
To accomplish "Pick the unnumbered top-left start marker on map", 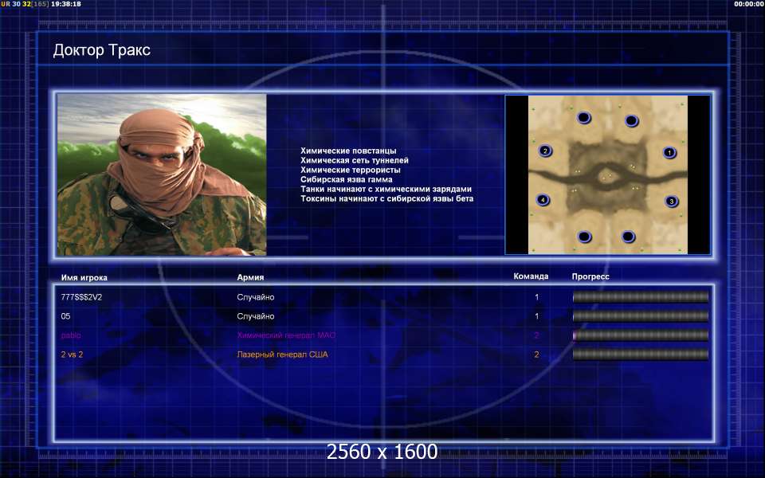I will 583,118.
